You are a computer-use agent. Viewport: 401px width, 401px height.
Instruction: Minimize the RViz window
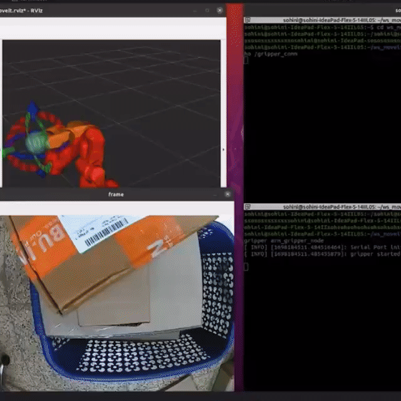pos(195,11)
